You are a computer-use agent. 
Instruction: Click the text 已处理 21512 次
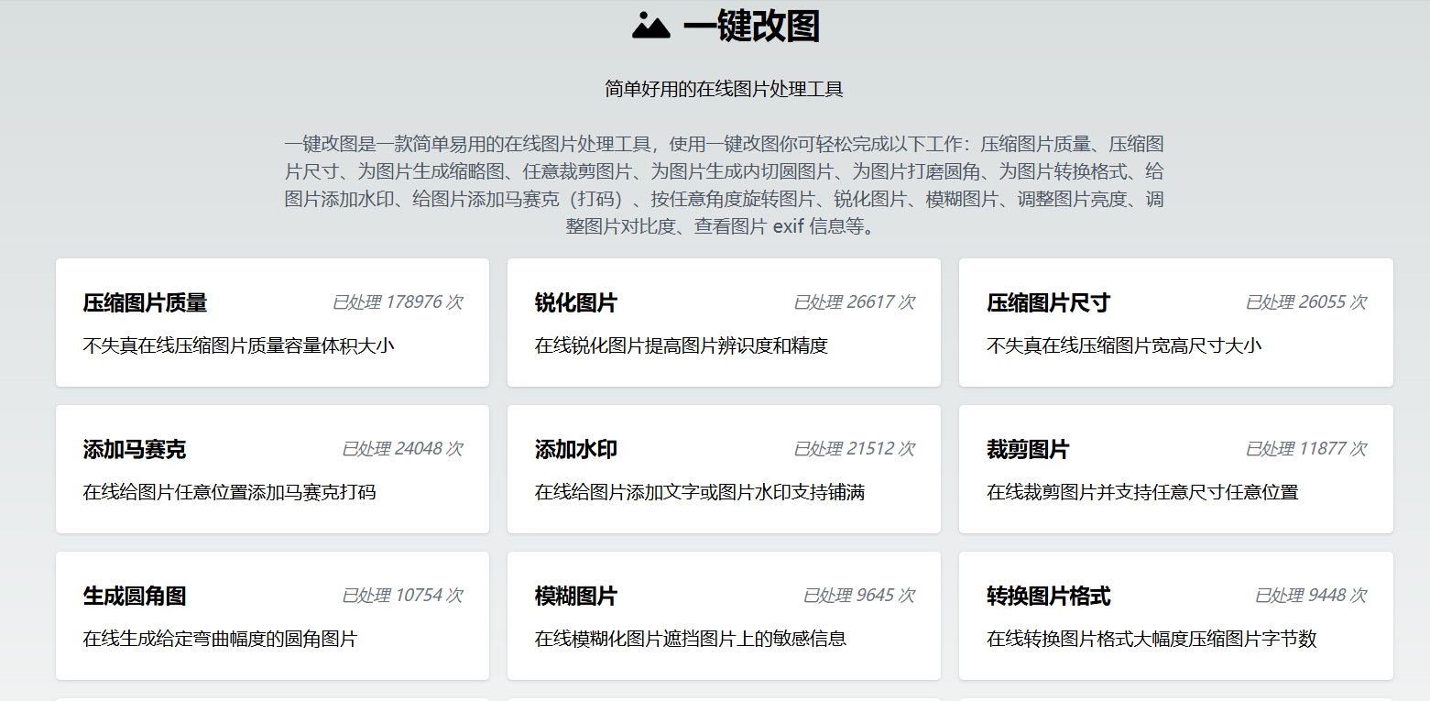pos(855,449)
